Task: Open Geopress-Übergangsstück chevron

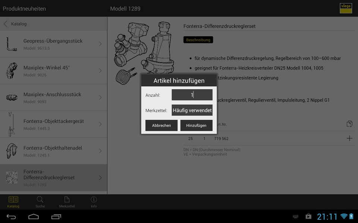Action: (x=100, y=44)
